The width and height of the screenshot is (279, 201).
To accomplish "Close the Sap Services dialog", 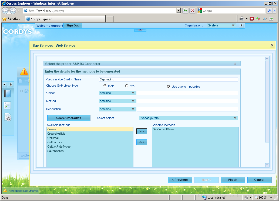I will [272, 45].
